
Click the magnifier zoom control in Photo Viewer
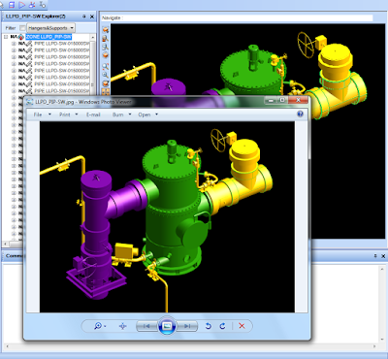click(x=100, y=326)
